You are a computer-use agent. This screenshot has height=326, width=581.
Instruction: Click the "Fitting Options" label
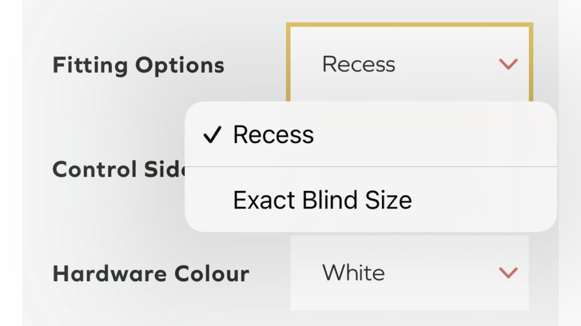tap(138, 65)
